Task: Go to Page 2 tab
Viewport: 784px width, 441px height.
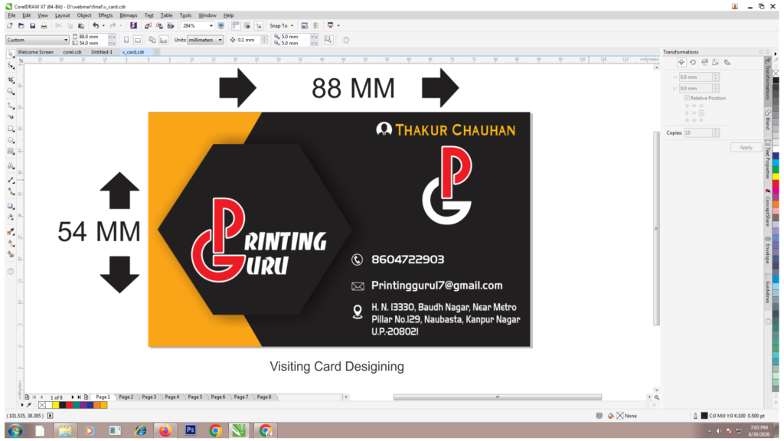Action: [x=126, y=397]
